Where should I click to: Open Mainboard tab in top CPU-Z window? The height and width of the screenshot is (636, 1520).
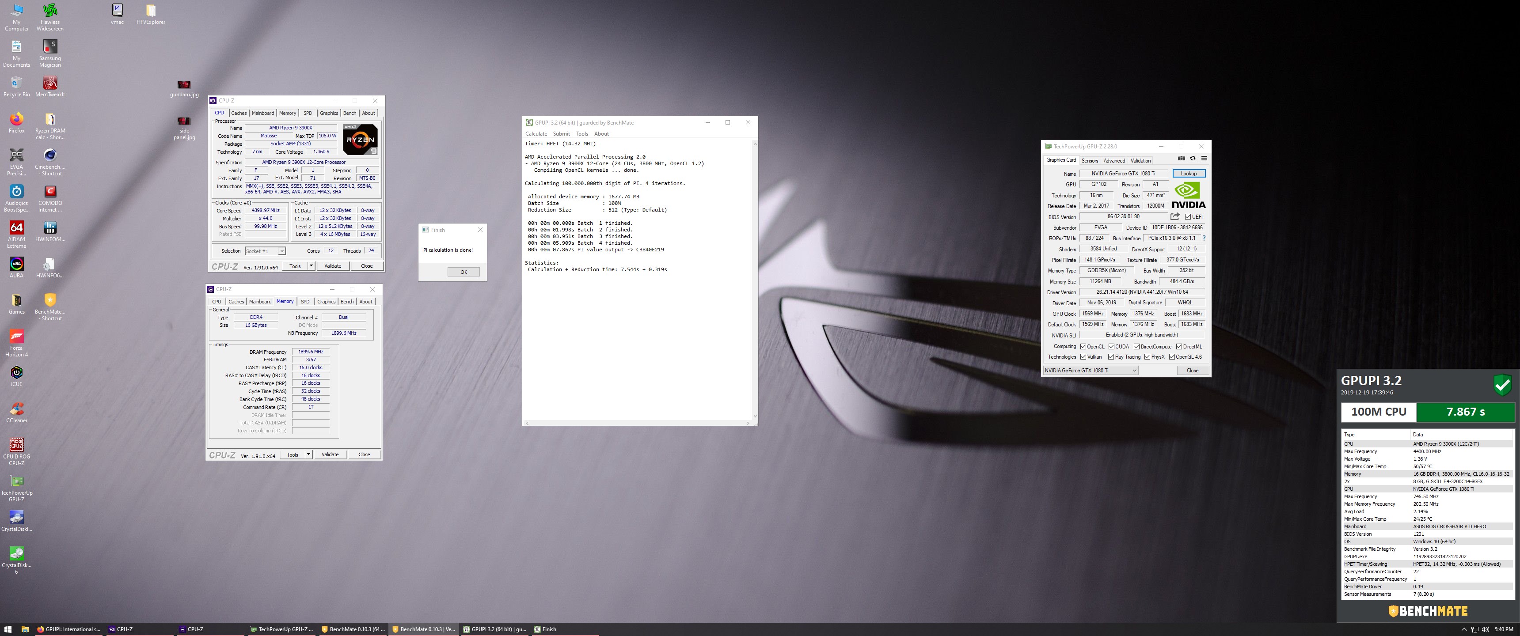tap(262, 113)
